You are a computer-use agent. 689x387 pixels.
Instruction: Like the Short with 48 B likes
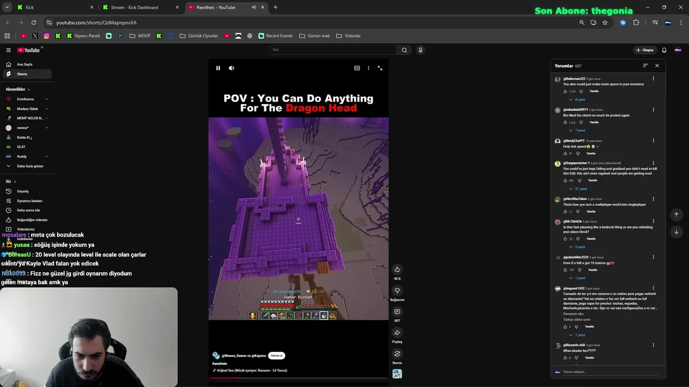[x=397, y=269]
